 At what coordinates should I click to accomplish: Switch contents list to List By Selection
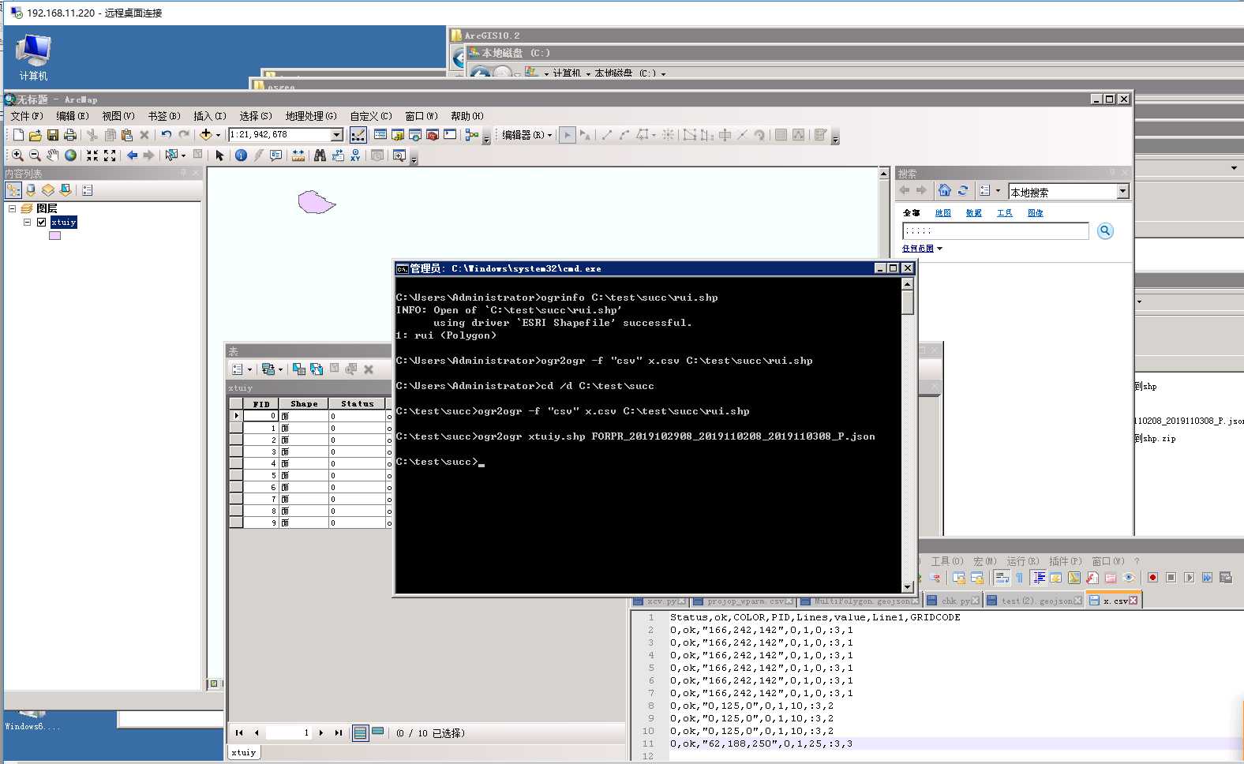coord(66,190)
